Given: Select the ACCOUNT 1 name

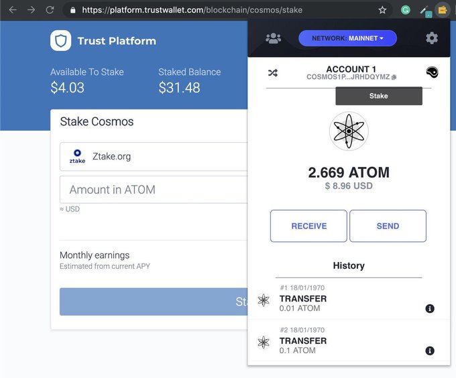Looking at the screenshot, I should click(x=351, y=69).
